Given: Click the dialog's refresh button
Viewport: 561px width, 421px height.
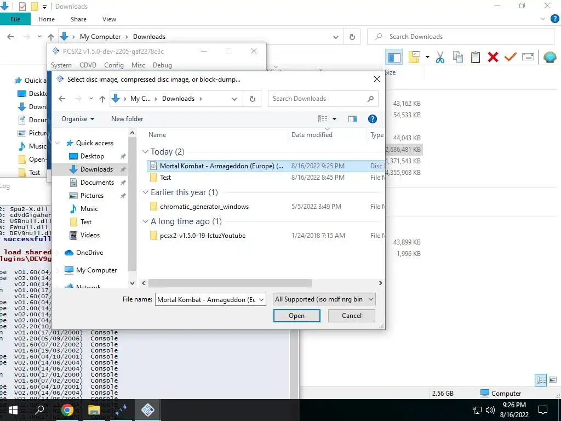Looking at the screenshot, I should point(252,99).
